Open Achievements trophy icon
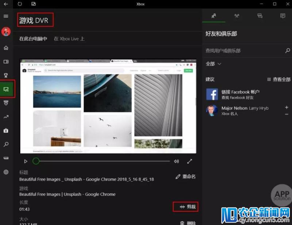 pos(6,75)
